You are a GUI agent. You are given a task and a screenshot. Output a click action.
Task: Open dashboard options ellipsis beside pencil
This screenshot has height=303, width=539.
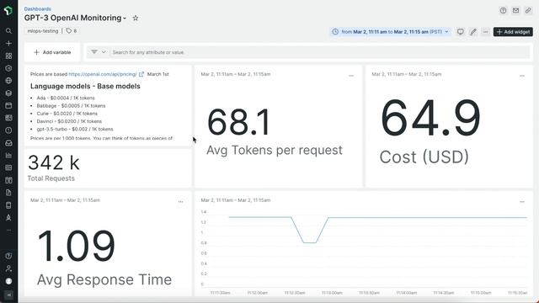click(485, 32)
